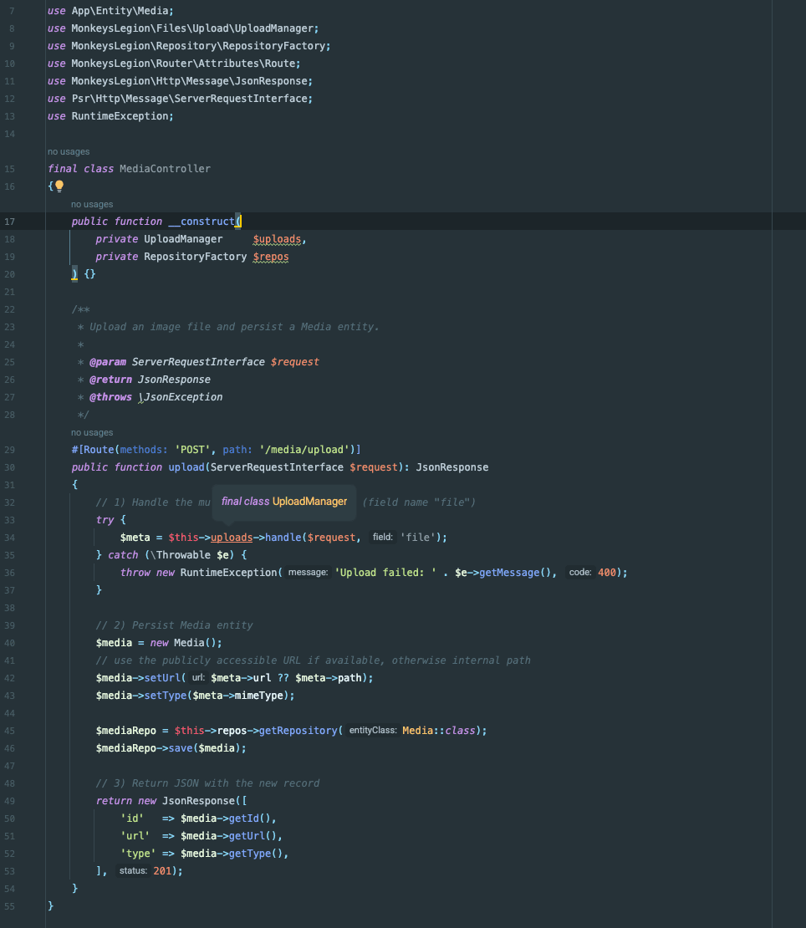Click the "field:" parameter inlay hint
This screenshot has height=928, width=806.
[382, 538]
